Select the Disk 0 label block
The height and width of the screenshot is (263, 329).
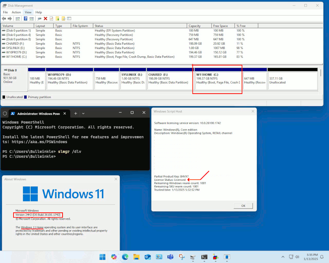(14, 79)
